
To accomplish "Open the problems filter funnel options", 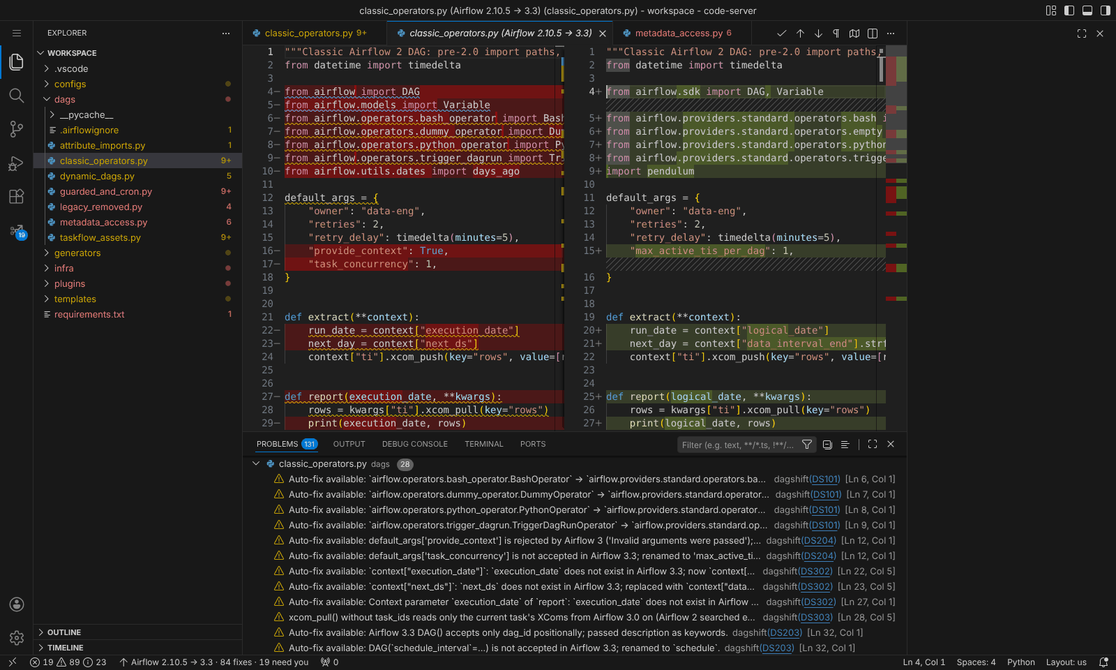I will [x=807, y=445].
